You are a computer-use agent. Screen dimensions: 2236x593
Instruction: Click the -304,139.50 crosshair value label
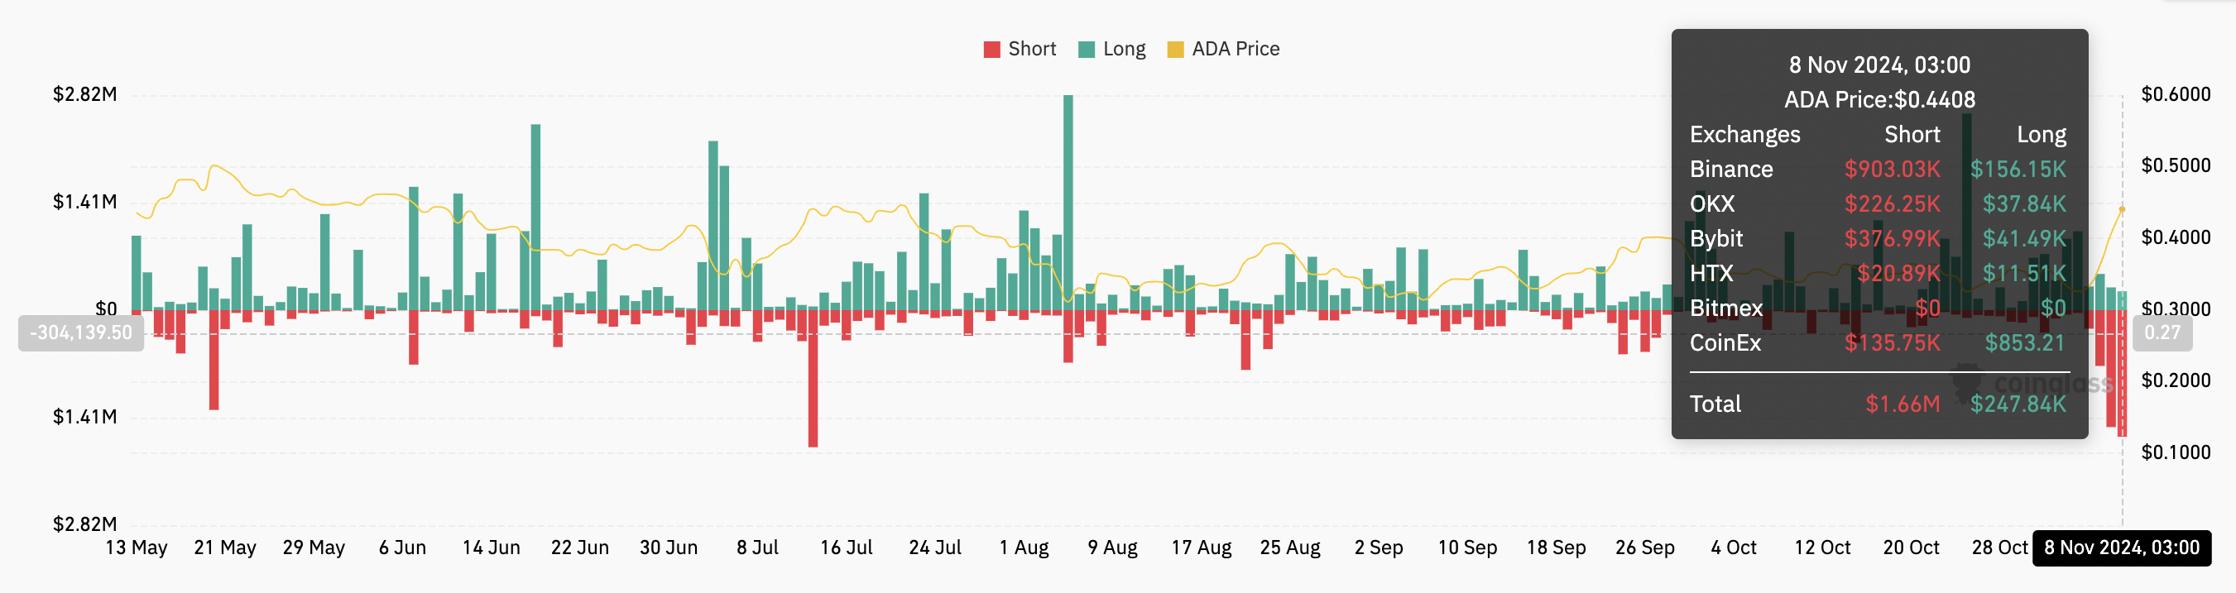(81, 333)
